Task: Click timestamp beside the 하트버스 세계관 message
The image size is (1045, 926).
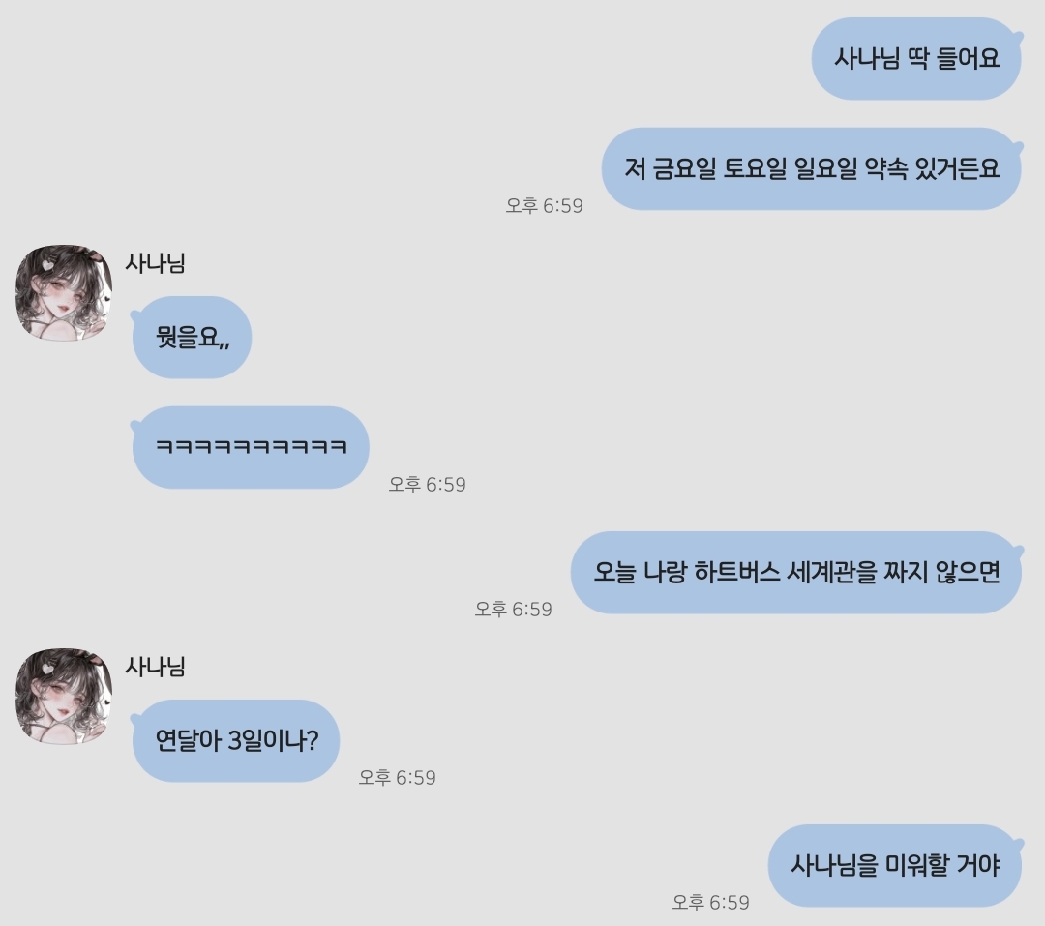Action: [513, 609]
